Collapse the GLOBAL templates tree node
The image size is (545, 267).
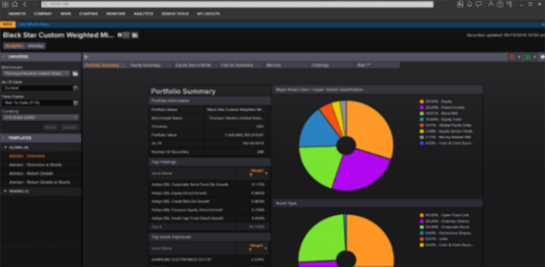[x=6, y=147]
